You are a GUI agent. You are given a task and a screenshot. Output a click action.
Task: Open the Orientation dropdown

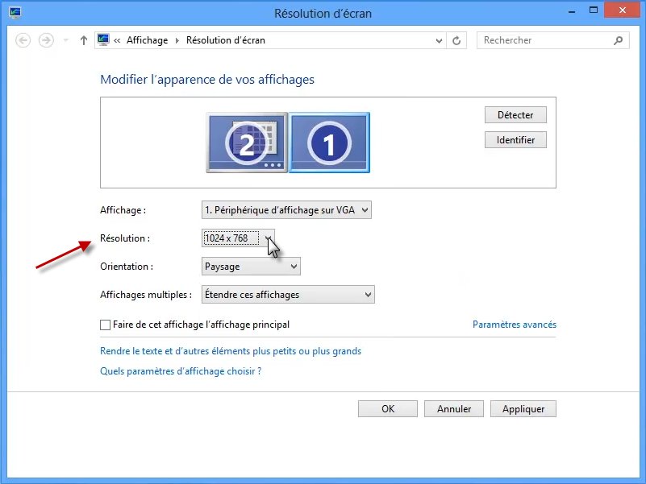[250, 267]
